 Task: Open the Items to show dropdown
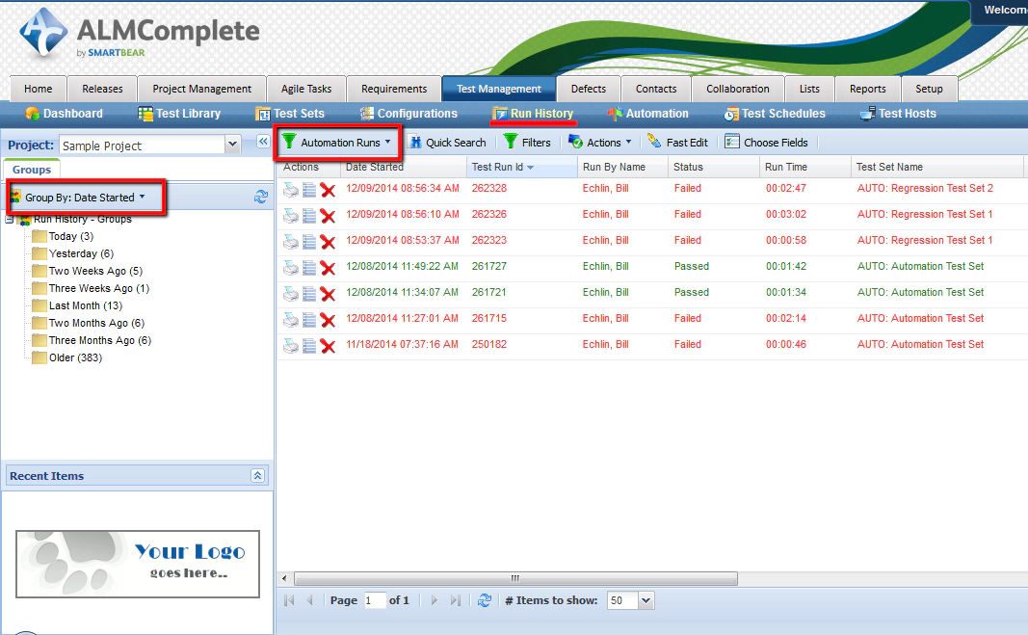click(x=645, y=600)
